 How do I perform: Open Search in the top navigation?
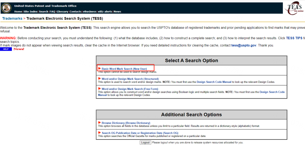43,12
